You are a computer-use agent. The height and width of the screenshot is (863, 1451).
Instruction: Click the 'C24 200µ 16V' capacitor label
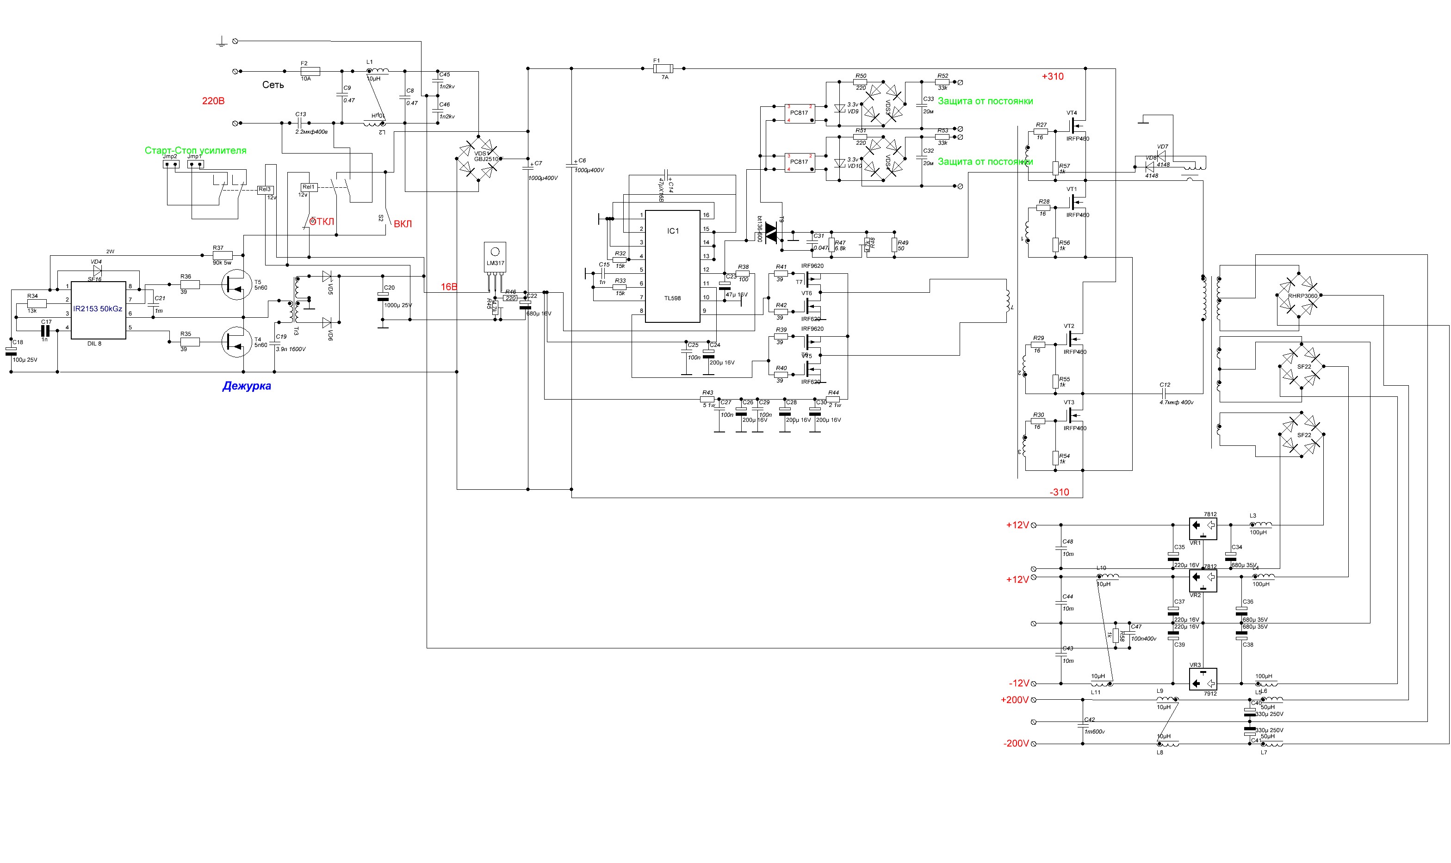(x=721, y=354)
